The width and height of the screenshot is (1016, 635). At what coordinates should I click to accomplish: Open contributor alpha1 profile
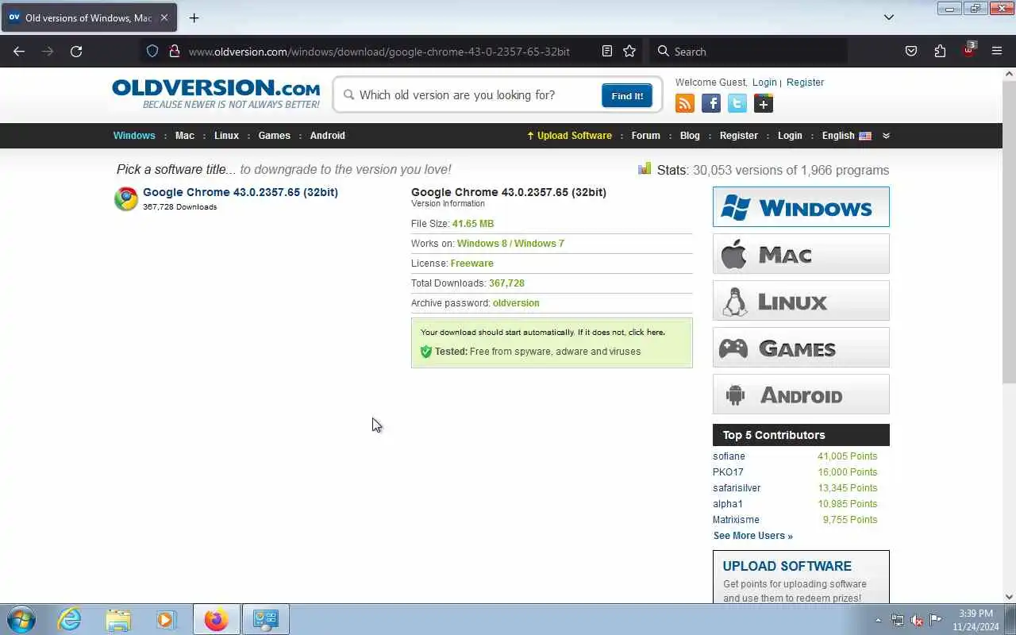tap(728, 504)
